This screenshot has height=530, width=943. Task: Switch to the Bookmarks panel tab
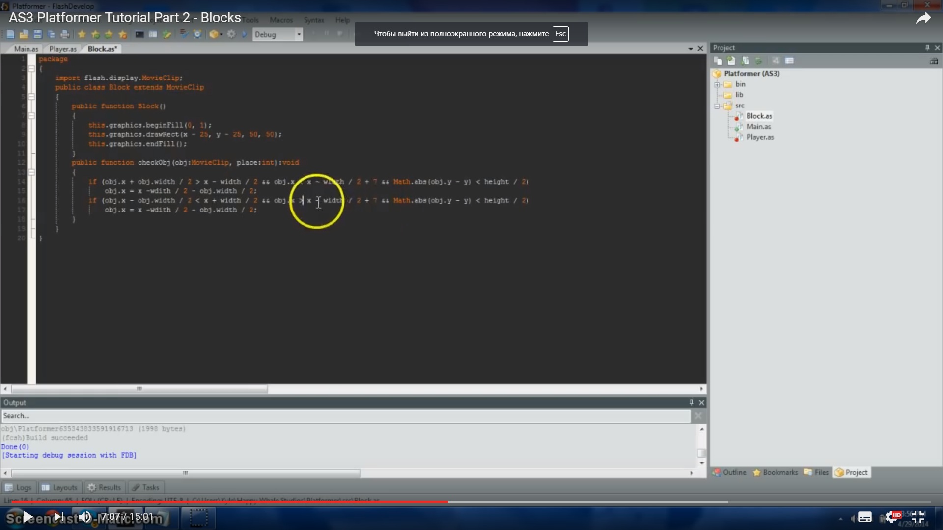coord(775,472)
